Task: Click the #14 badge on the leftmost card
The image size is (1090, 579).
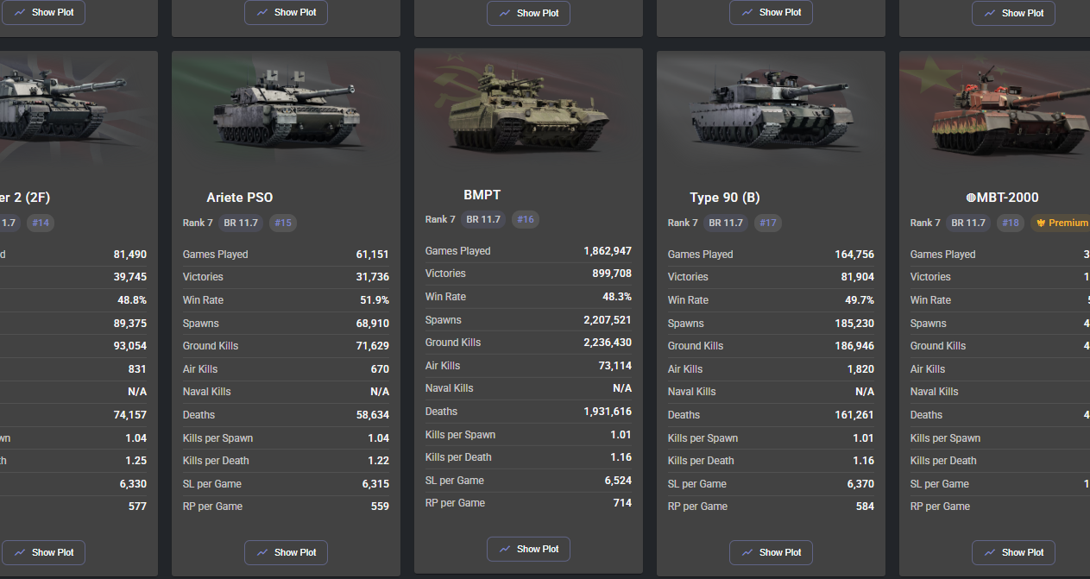Action: [x=41, y=223]
